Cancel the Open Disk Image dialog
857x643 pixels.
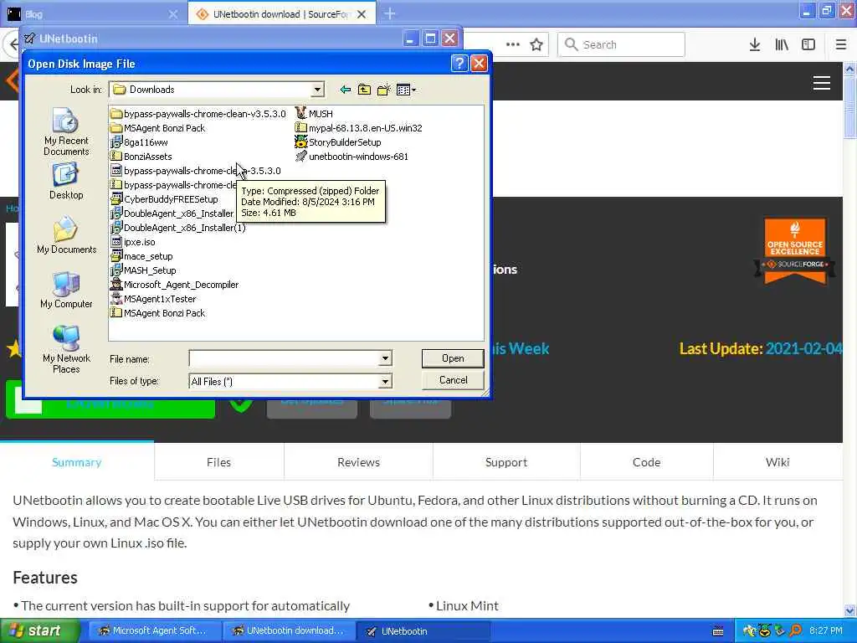coord(453,380)
